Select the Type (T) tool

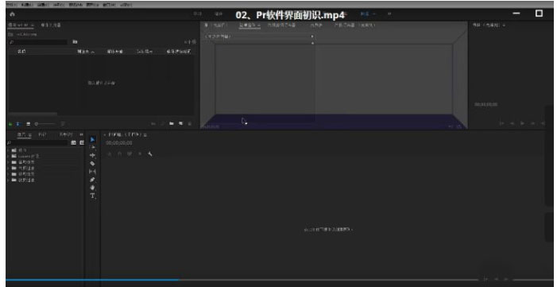point(93,196)
